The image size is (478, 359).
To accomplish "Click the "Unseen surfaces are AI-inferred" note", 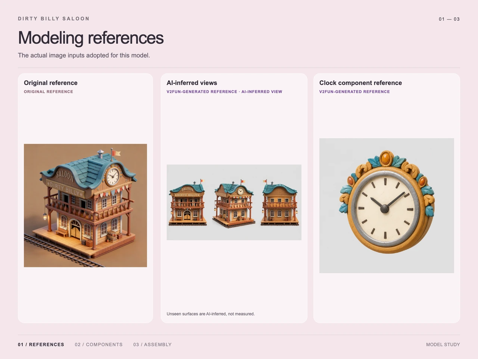I will point(211,314).
